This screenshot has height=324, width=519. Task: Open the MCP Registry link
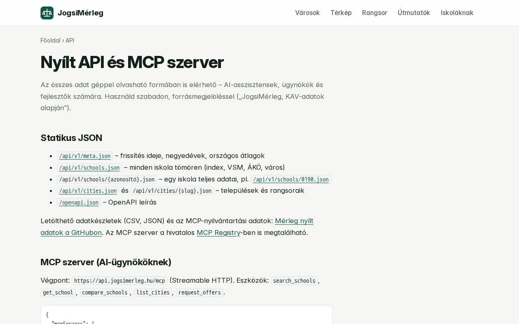218,232
